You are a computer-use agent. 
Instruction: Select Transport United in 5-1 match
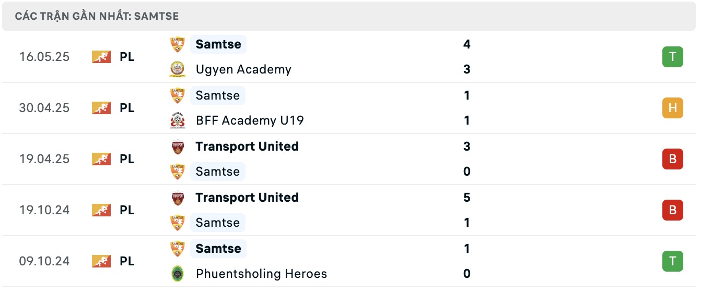[x=247, y=198]
